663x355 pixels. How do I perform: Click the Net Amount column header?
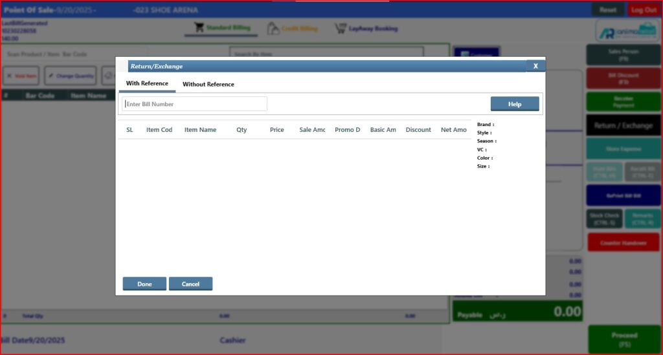(x=453, y=130)
